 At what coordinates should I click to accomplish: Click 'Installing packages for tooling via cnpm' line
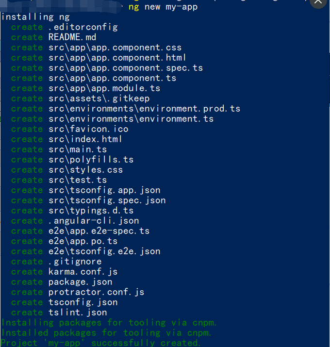pyautogui.click(x=109, y=323)
